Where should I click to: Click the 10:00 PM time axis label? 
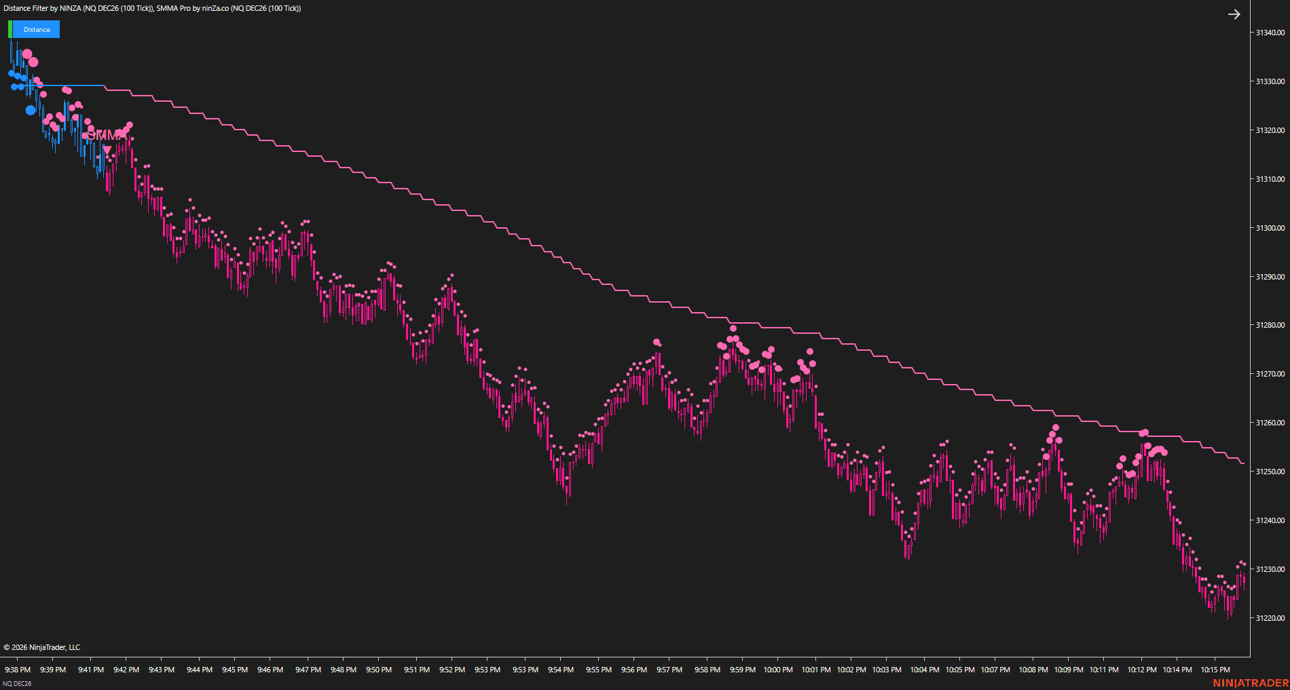click(x=778, y=670)
